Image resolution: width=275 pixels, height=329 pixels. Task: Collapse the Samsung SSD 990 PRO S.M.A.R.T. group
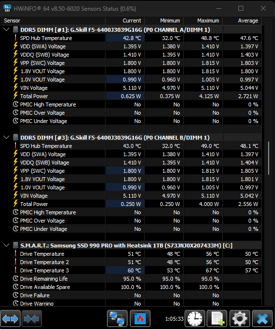coord(6,245)
